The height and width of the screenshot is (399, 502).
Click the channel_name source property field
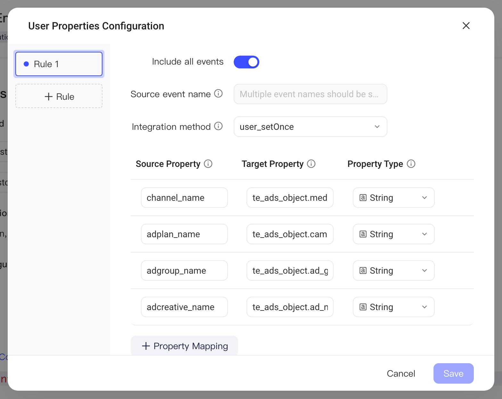[184, 198]
